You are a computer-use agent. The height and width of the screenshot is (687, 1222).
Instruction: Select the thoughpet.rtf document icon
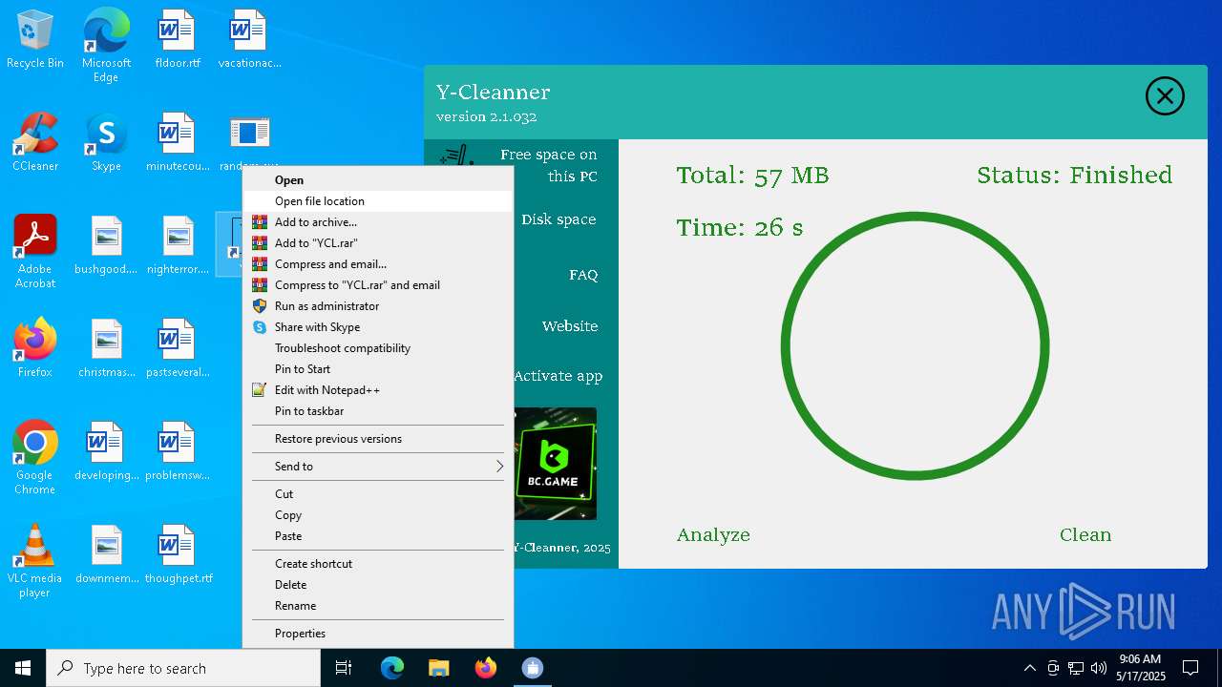coord(178,555)
